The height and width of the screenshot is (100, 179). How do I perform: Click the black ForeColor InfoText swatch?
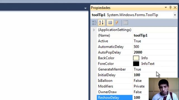(136, 64)
